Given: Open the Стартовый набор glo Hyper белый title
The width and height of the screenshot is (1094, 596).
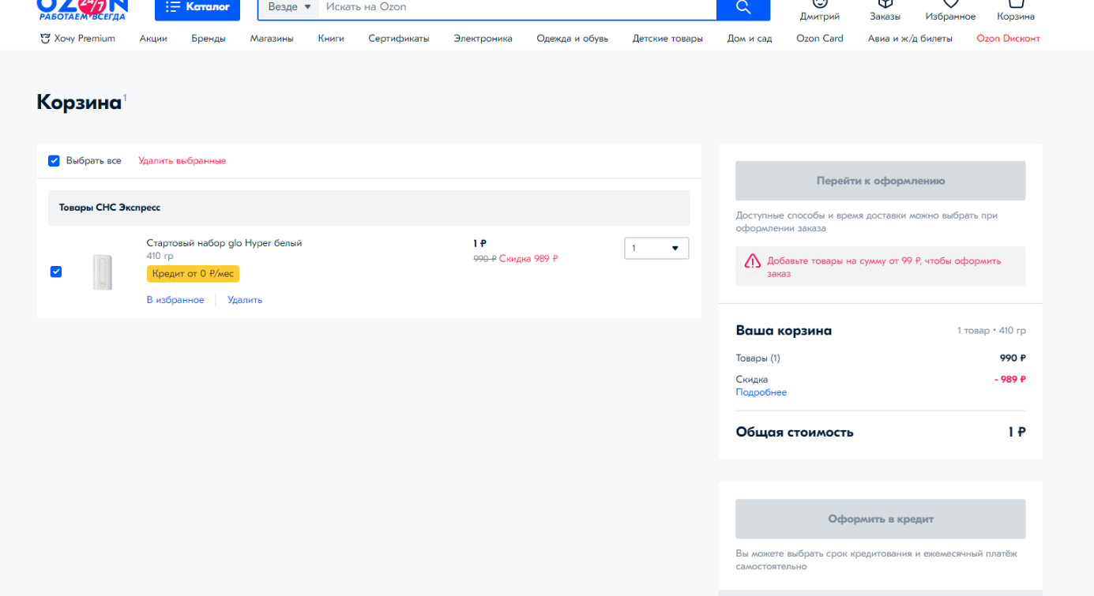Looking at the screenshot, I should [224, 243].
